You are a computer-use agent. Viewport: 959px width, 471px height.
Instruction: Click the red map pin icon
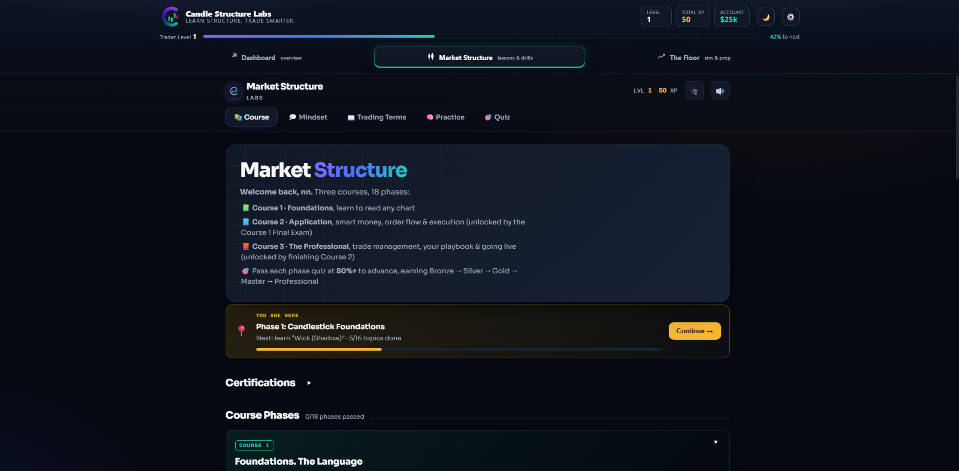[242, 330]
